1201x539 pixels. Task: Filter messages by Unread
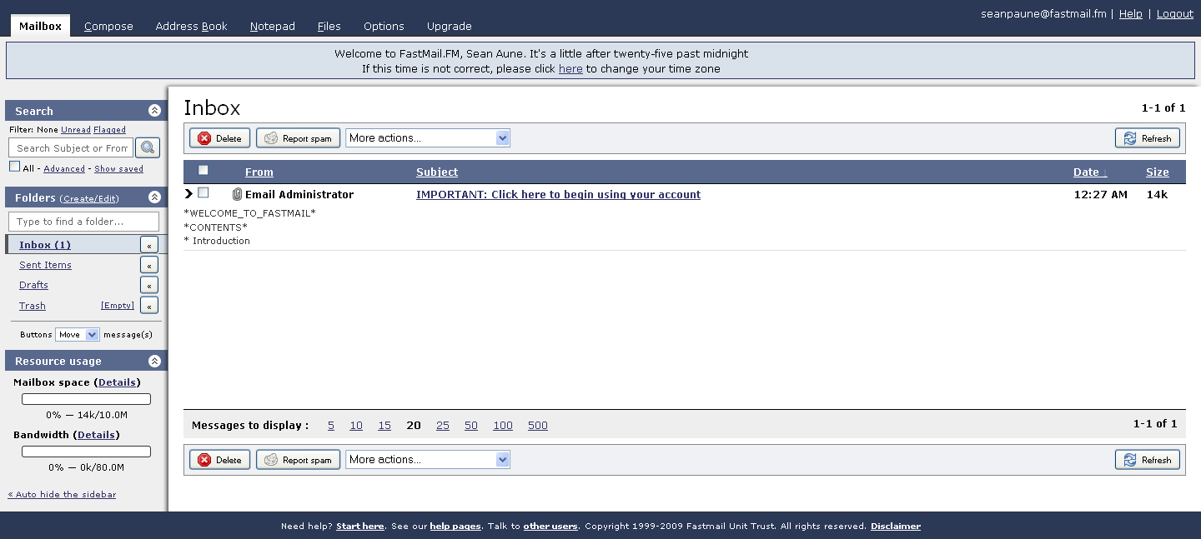click(76, 130)
